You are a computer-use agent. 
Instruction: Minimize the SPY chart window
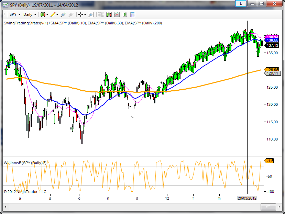coord(252,3)
